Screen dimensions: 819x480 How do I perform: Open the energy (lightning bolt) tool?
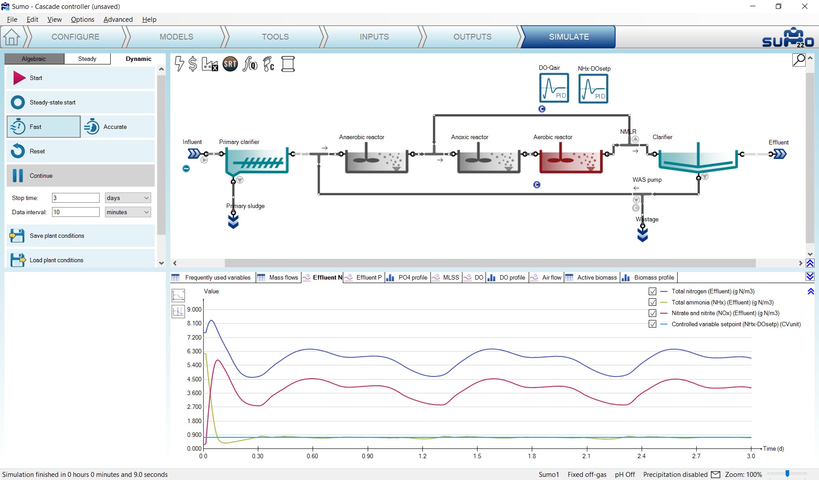[179, 64]
